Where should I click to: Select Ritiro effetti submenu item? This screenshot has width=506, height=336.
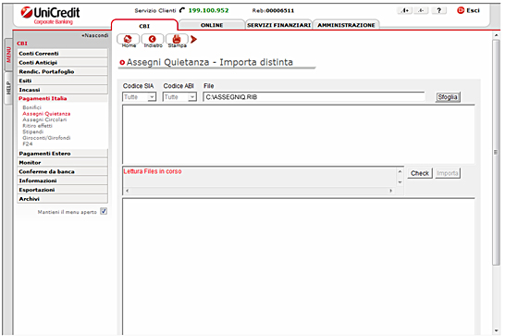click(37, 126)
